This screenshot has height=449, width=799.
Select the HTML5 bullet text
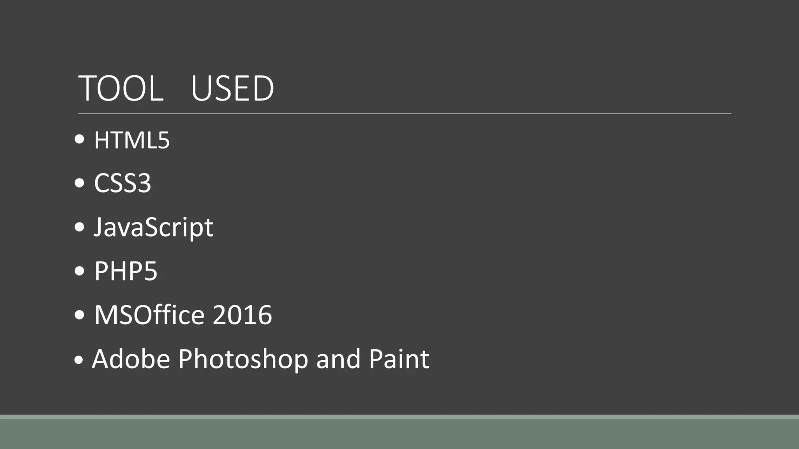(132, 140)
